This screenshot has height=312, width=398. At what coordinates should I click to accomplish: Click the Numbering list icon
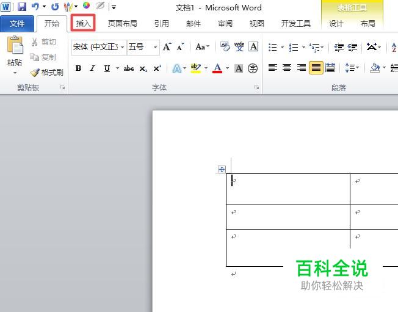[294, 47]
